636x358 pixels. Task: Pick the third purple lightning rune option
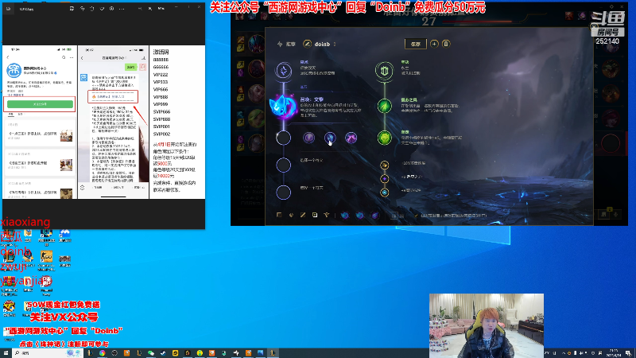coord(351,138)
